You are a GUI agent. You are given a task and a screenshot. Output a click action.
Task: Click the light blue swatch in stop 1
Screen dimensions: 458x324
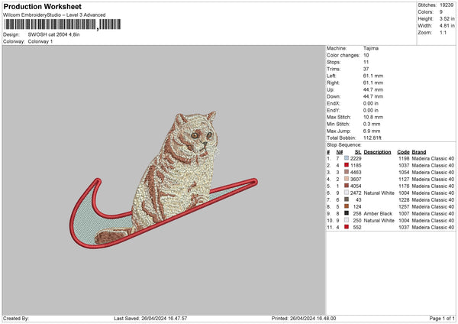(x=347, y=157)
